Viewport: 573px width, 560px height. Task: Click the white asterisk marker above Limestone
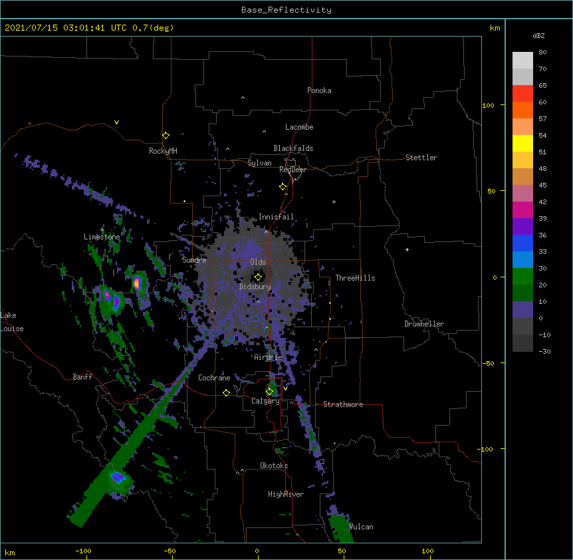[102, 230]
